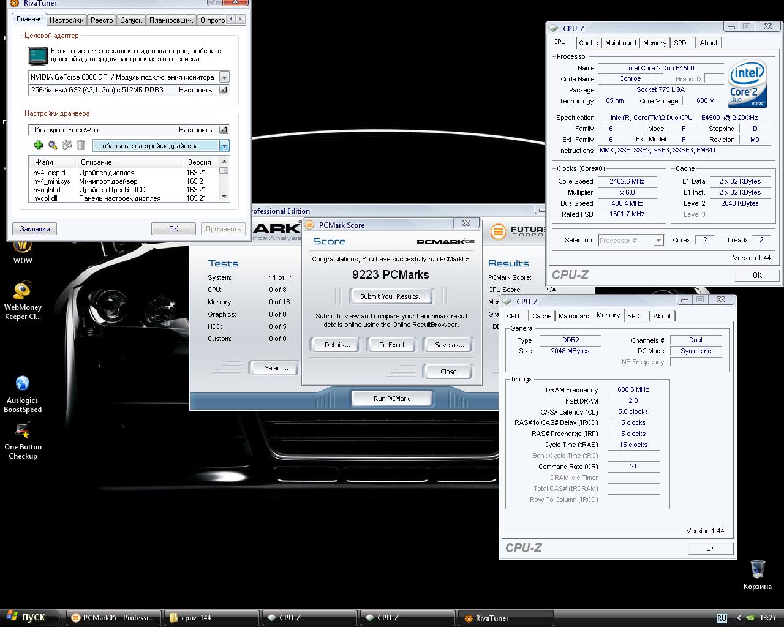Click the Core Speed value 2402.6 MHz

[627, 181]
